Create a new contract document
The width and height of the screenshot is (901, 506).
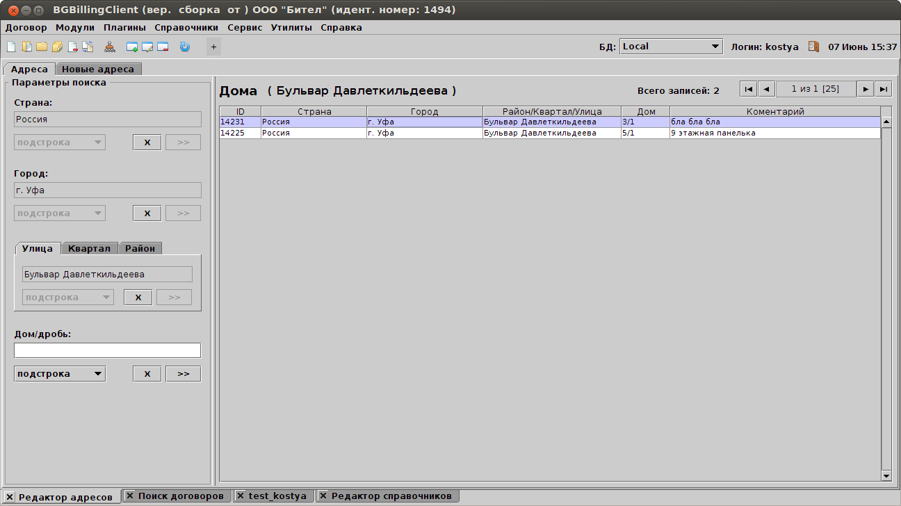(x=11, y=47)
